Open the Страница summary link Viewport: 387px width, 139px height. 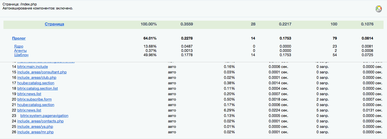[54, 24]
